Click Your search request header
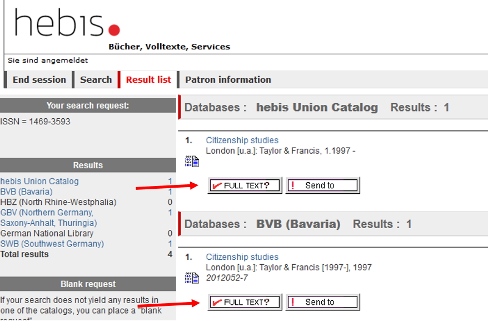Image resolution: width=488 pixels, height=322 pixels. [88, 105]
